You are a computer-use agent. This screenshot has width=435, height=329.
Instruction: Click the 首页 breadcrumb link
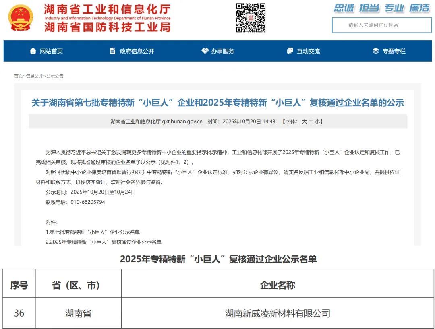pos(19,76)
